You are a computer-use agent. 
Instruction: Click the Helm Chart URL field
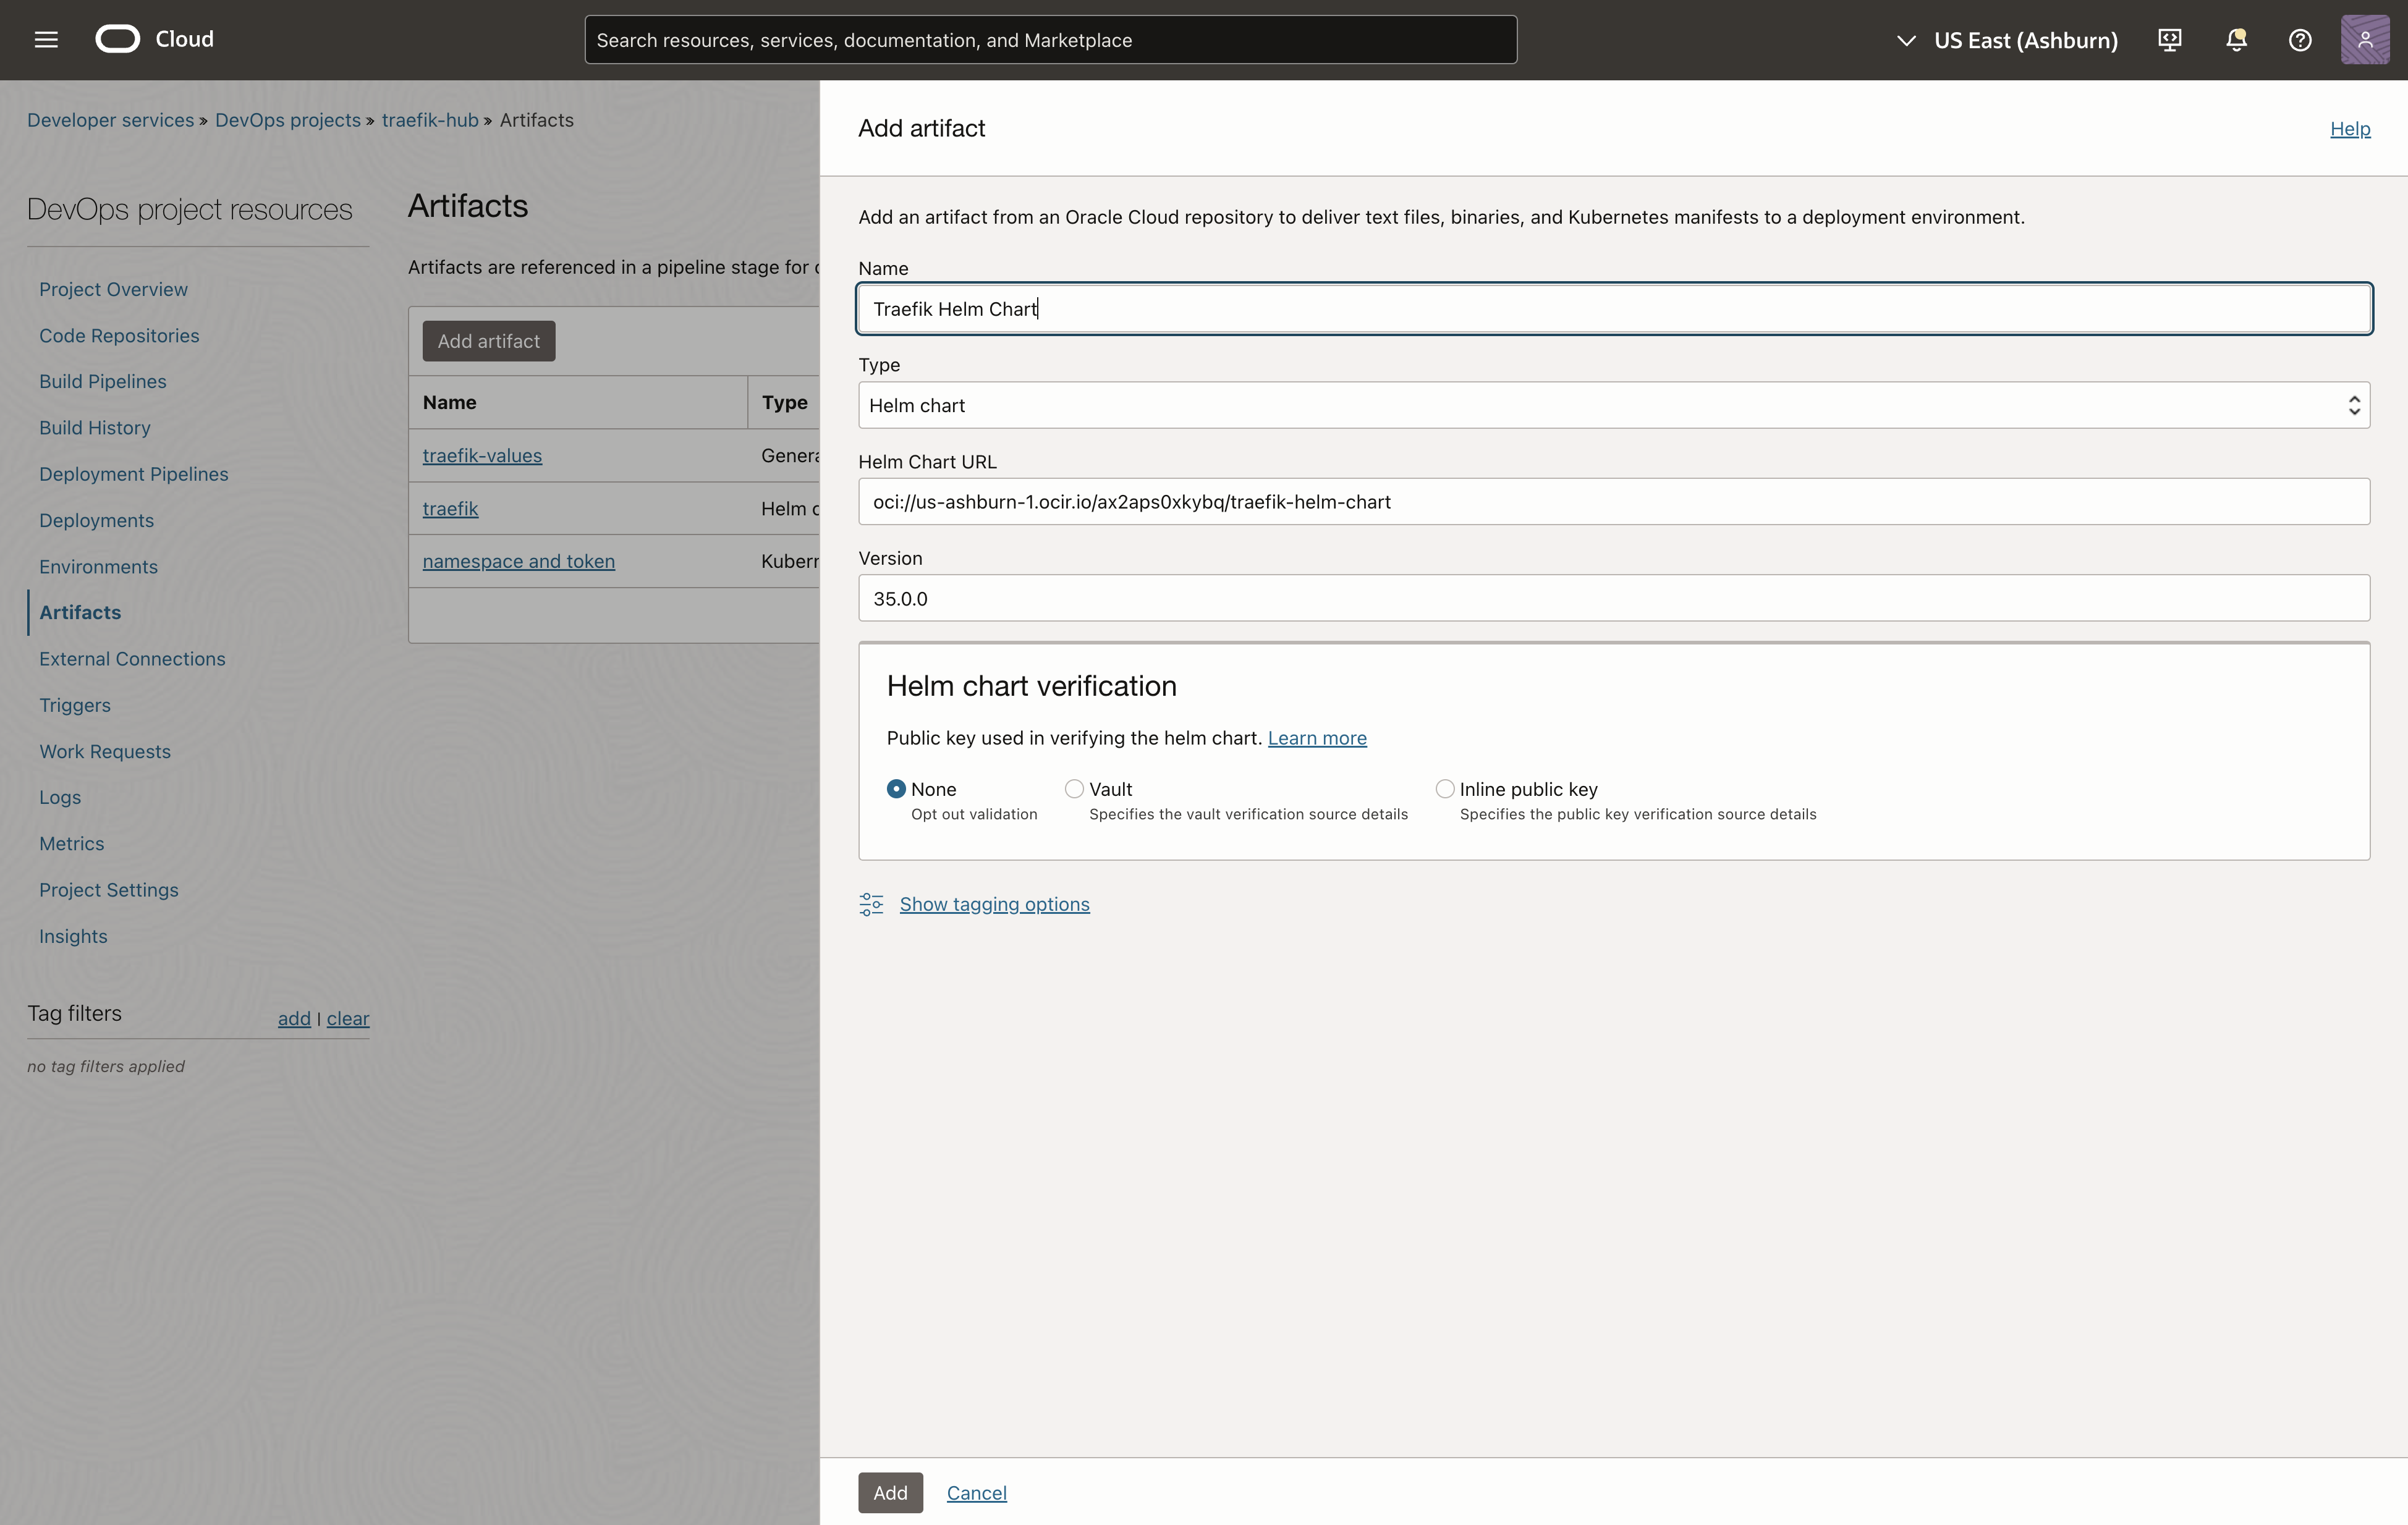pos(1613,502)
